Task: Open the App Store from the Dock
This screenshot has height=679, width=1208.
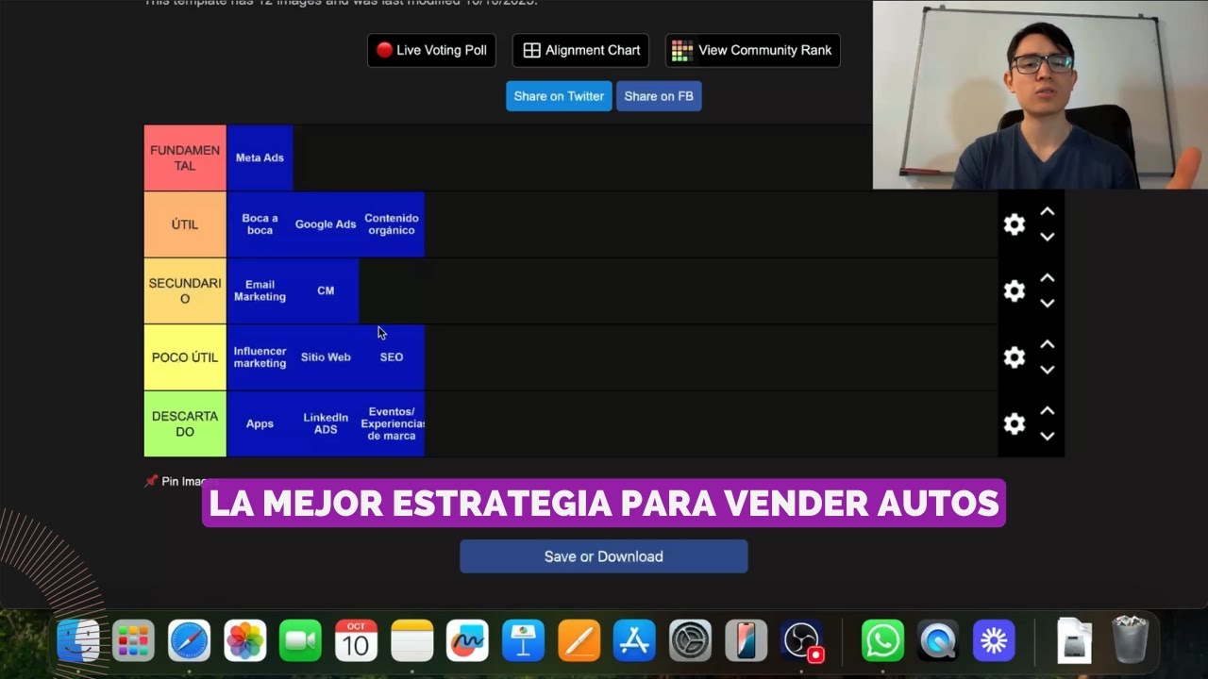Action: click(634, 641)
